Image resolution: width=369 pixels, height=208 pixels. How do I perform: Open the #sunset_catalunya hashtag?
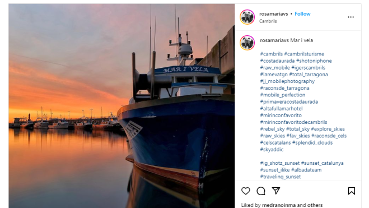coord(322,163)
